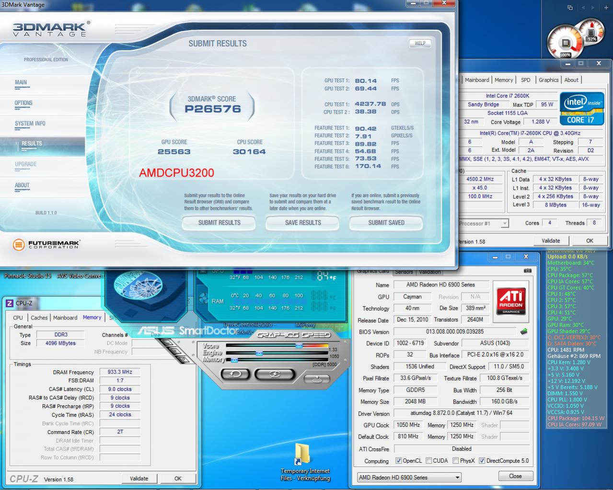The width and height of the screenshot is (613, 490).
Task: Open the Caches tab in CPU-Z memory window
Action: point(39,318)
